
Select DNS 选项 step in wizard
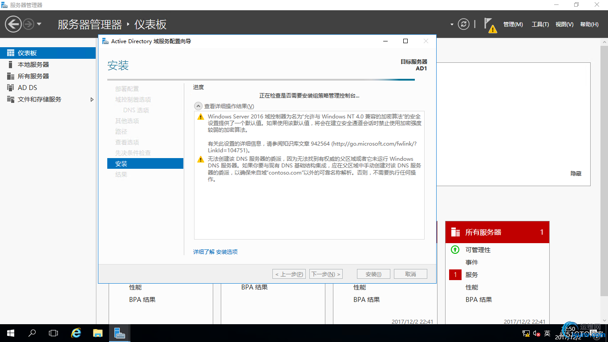click(x=136, y=110)
